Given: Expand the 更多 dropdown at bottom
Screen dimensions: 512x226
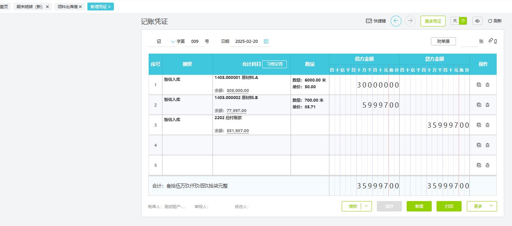Looking at the screenshot, I should (491, 206).
